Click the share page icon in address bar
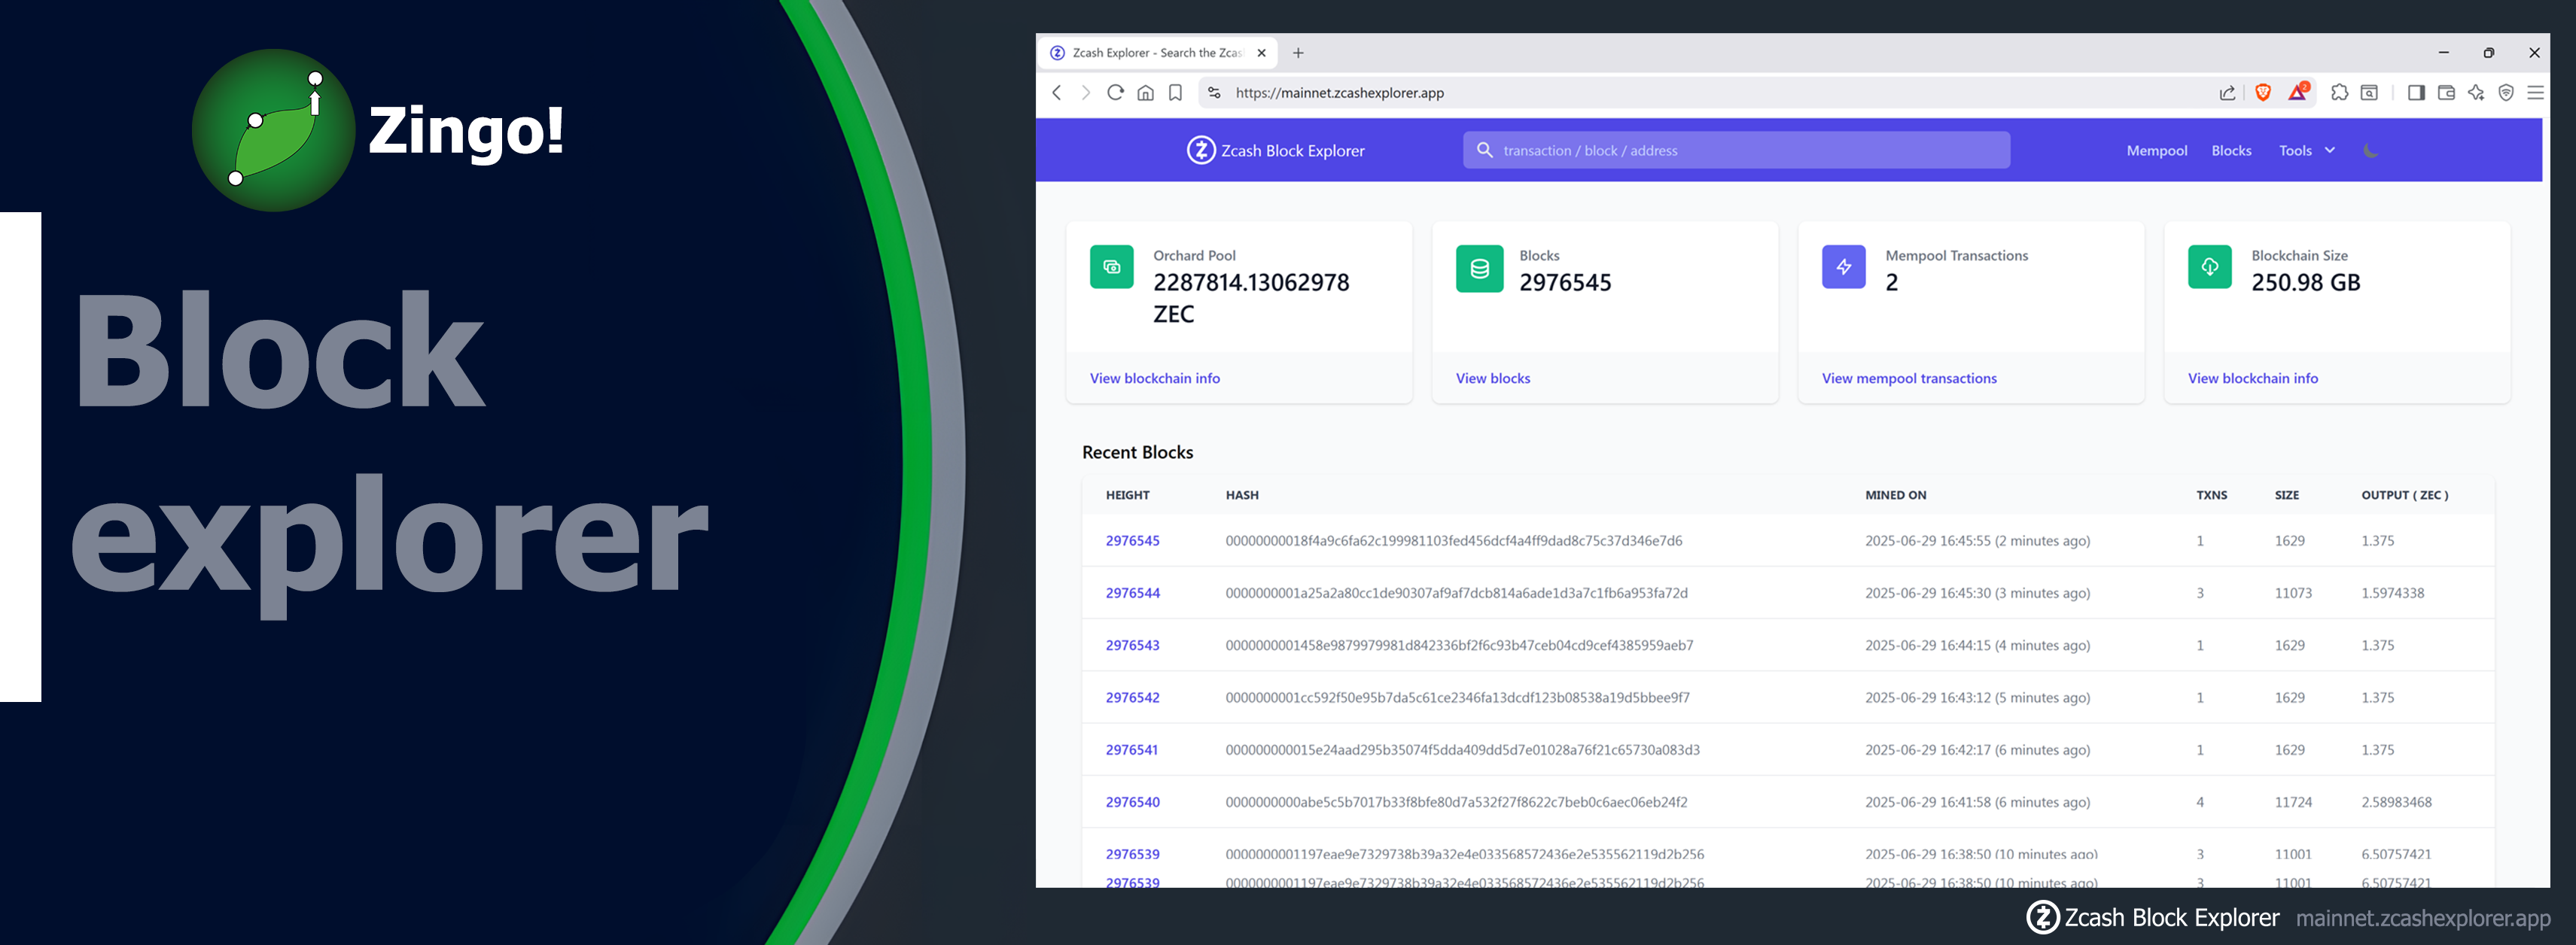The image size is (2576, 945). tap(2228, 93)
